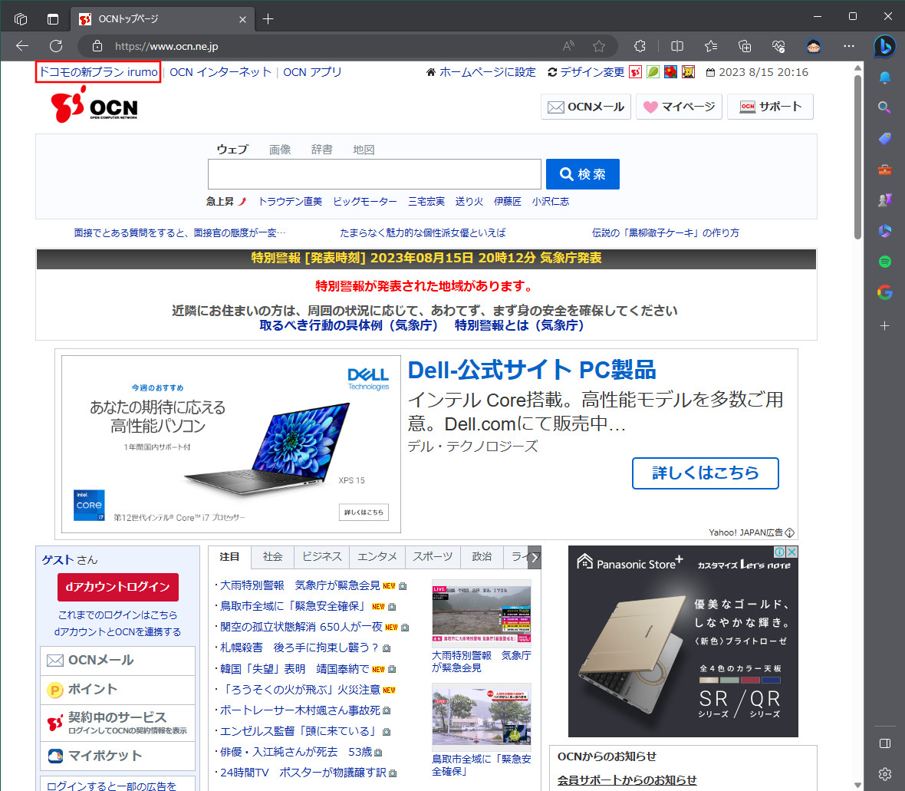Click the browser address bar URL

[166, 46]
